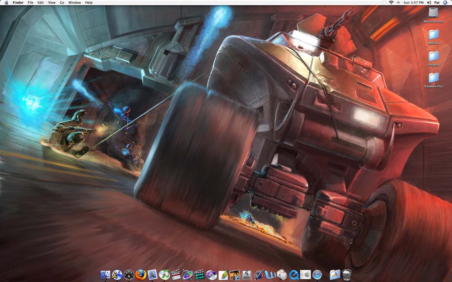Screen dimensions: 452x282
Task: Open the Help menu
Action: (x=89, y=3)
